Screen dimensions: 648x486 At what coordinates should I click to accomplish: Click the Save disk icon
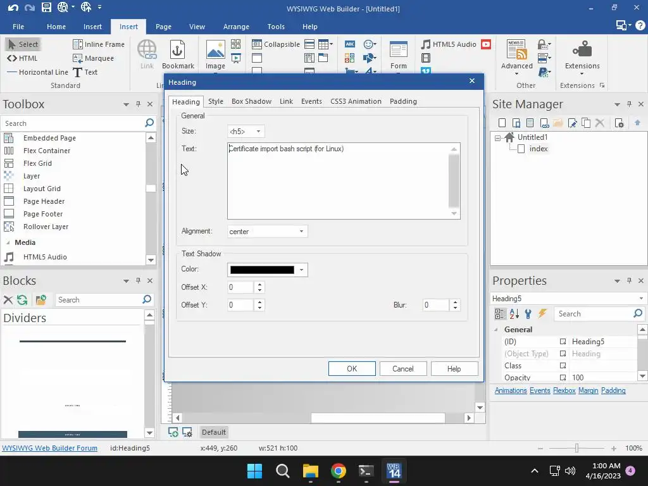(46, 7)
